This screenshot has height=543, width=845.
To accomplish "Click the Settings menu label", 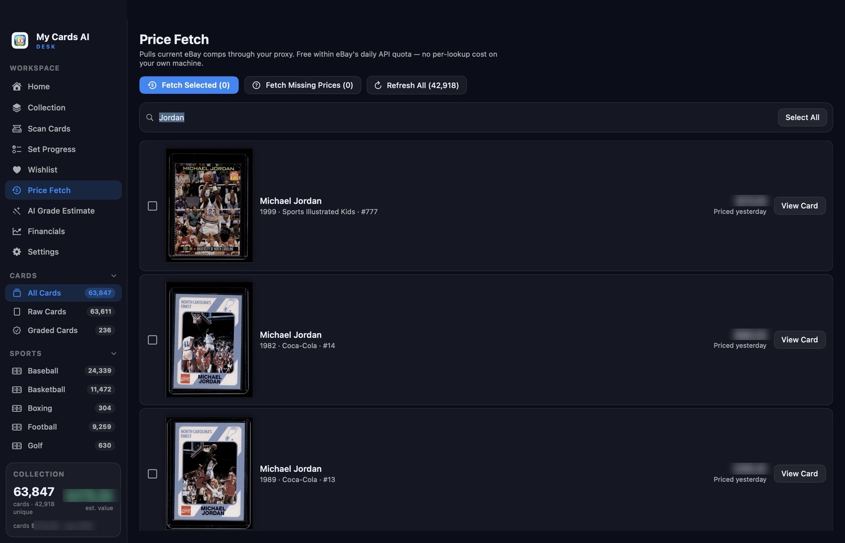I will point(43,252).
